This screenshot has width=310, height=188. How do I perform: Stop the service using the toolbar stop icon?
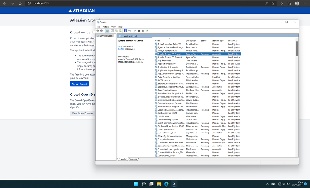[x=139, y=31]
